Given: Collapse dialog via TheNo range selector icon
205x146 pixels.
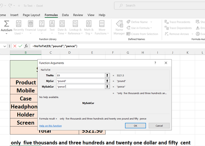Looking at the screenshot, I should pyautogui.click(x=107, y=76).
